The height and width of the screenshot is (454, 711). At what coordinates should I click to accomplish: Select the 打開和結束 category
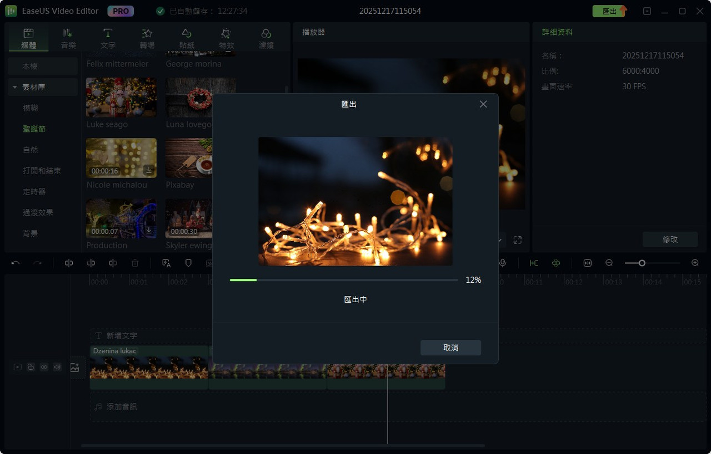[42, 171]
